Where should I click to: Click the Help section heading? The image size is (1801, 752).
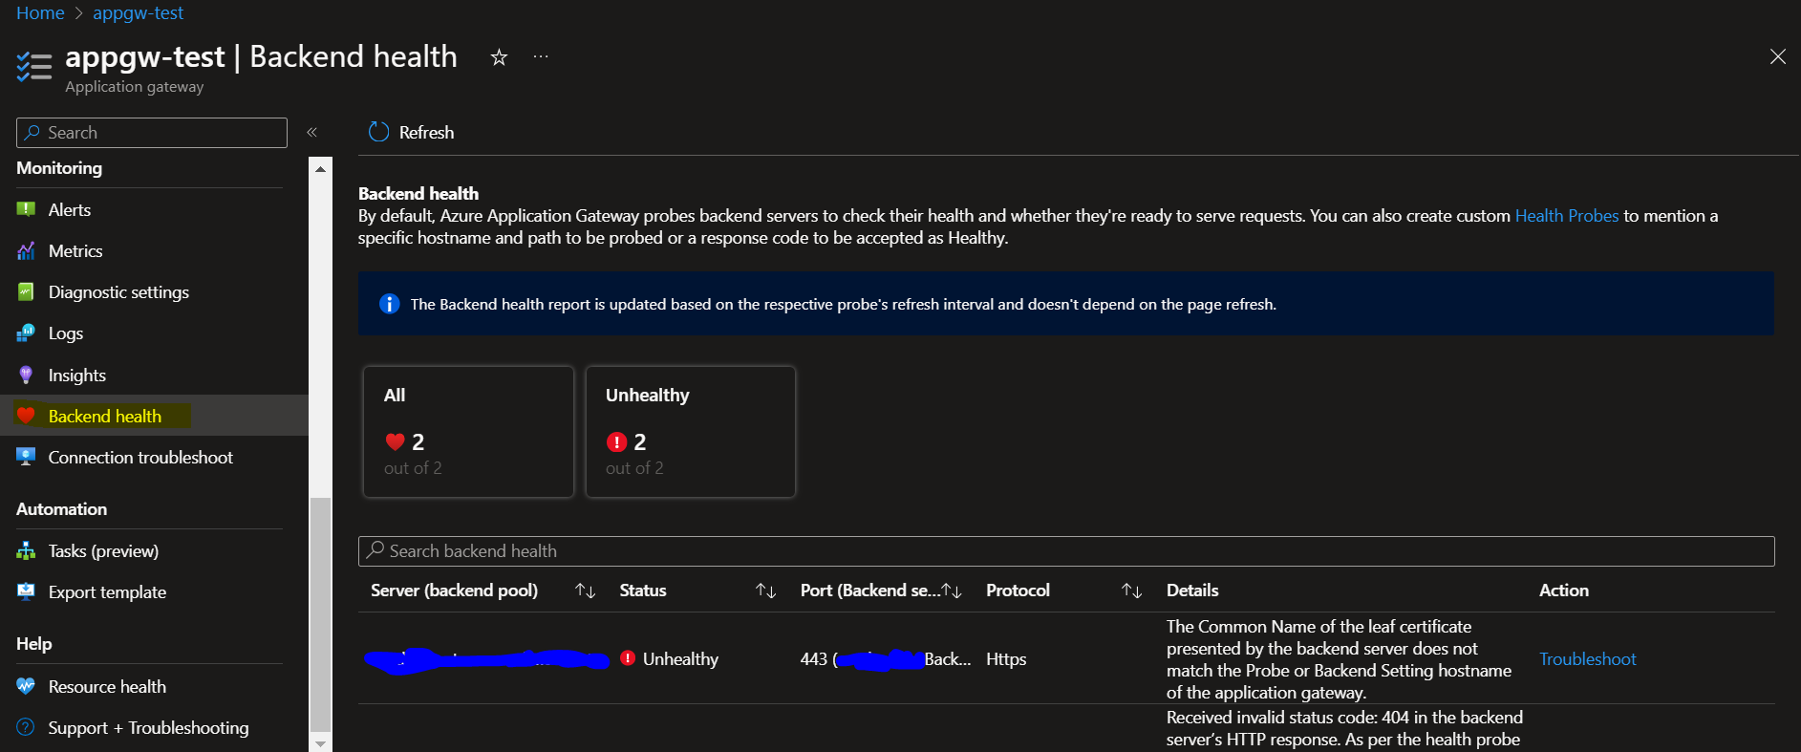[x=34, y=644]
